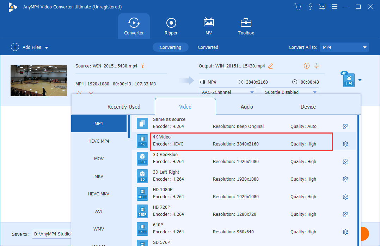Click the 'Resolution: 960x640' text

pos(233,232)
